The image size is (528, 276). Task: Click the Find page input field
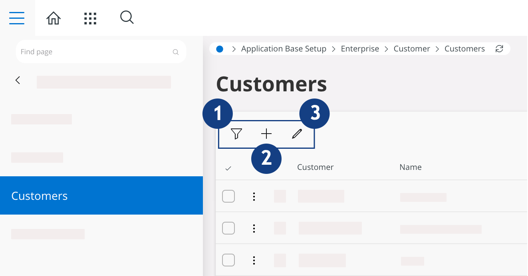pyautogui.click(x=94, y=52)
